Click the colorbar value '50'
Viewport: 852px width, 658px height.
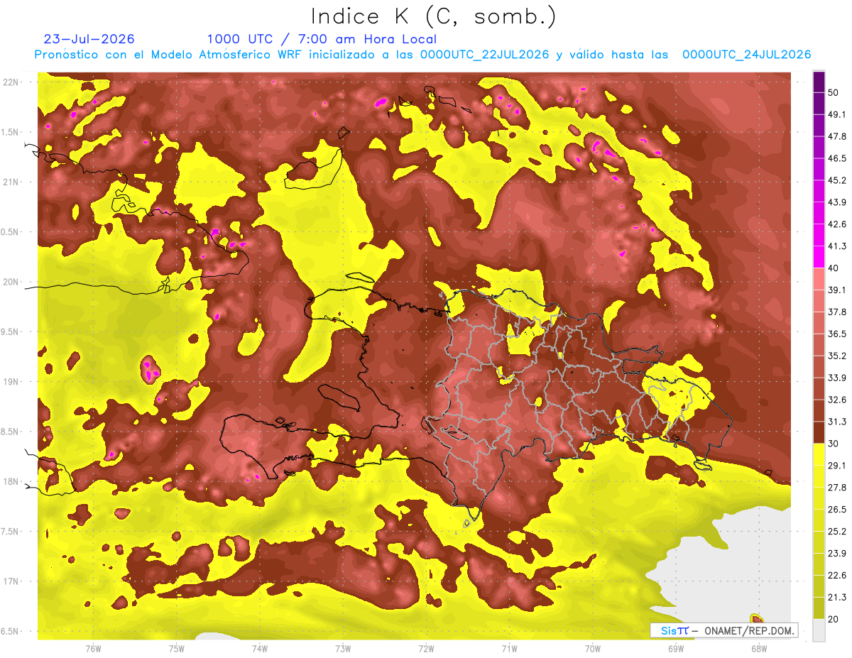[834, 92]
